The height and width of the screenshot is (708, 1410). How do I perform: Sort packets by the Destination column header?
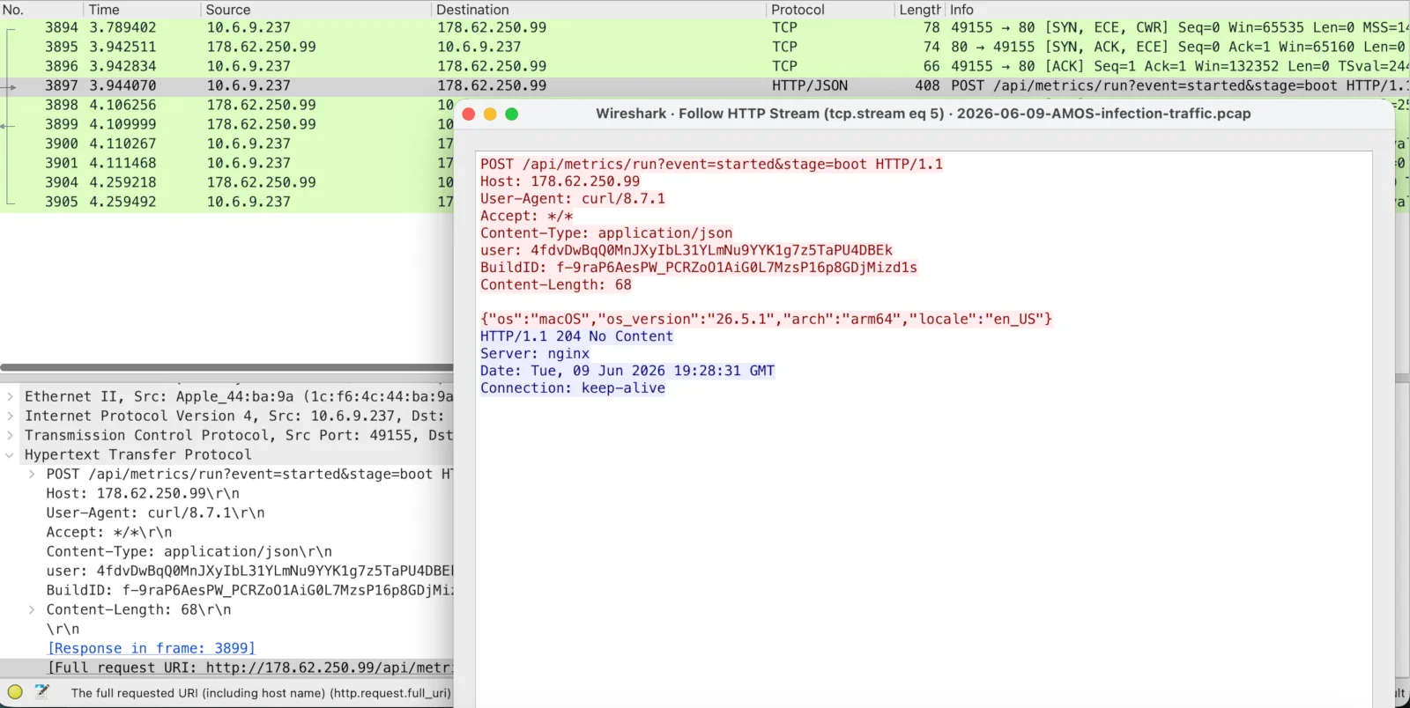pos(598,10)
